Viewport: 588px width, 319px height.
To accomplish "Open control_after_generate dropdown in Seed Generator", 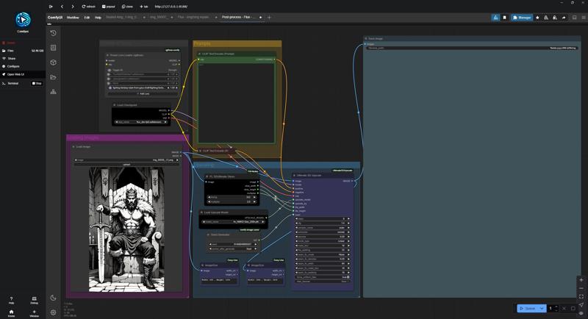I will click(233, 249).
